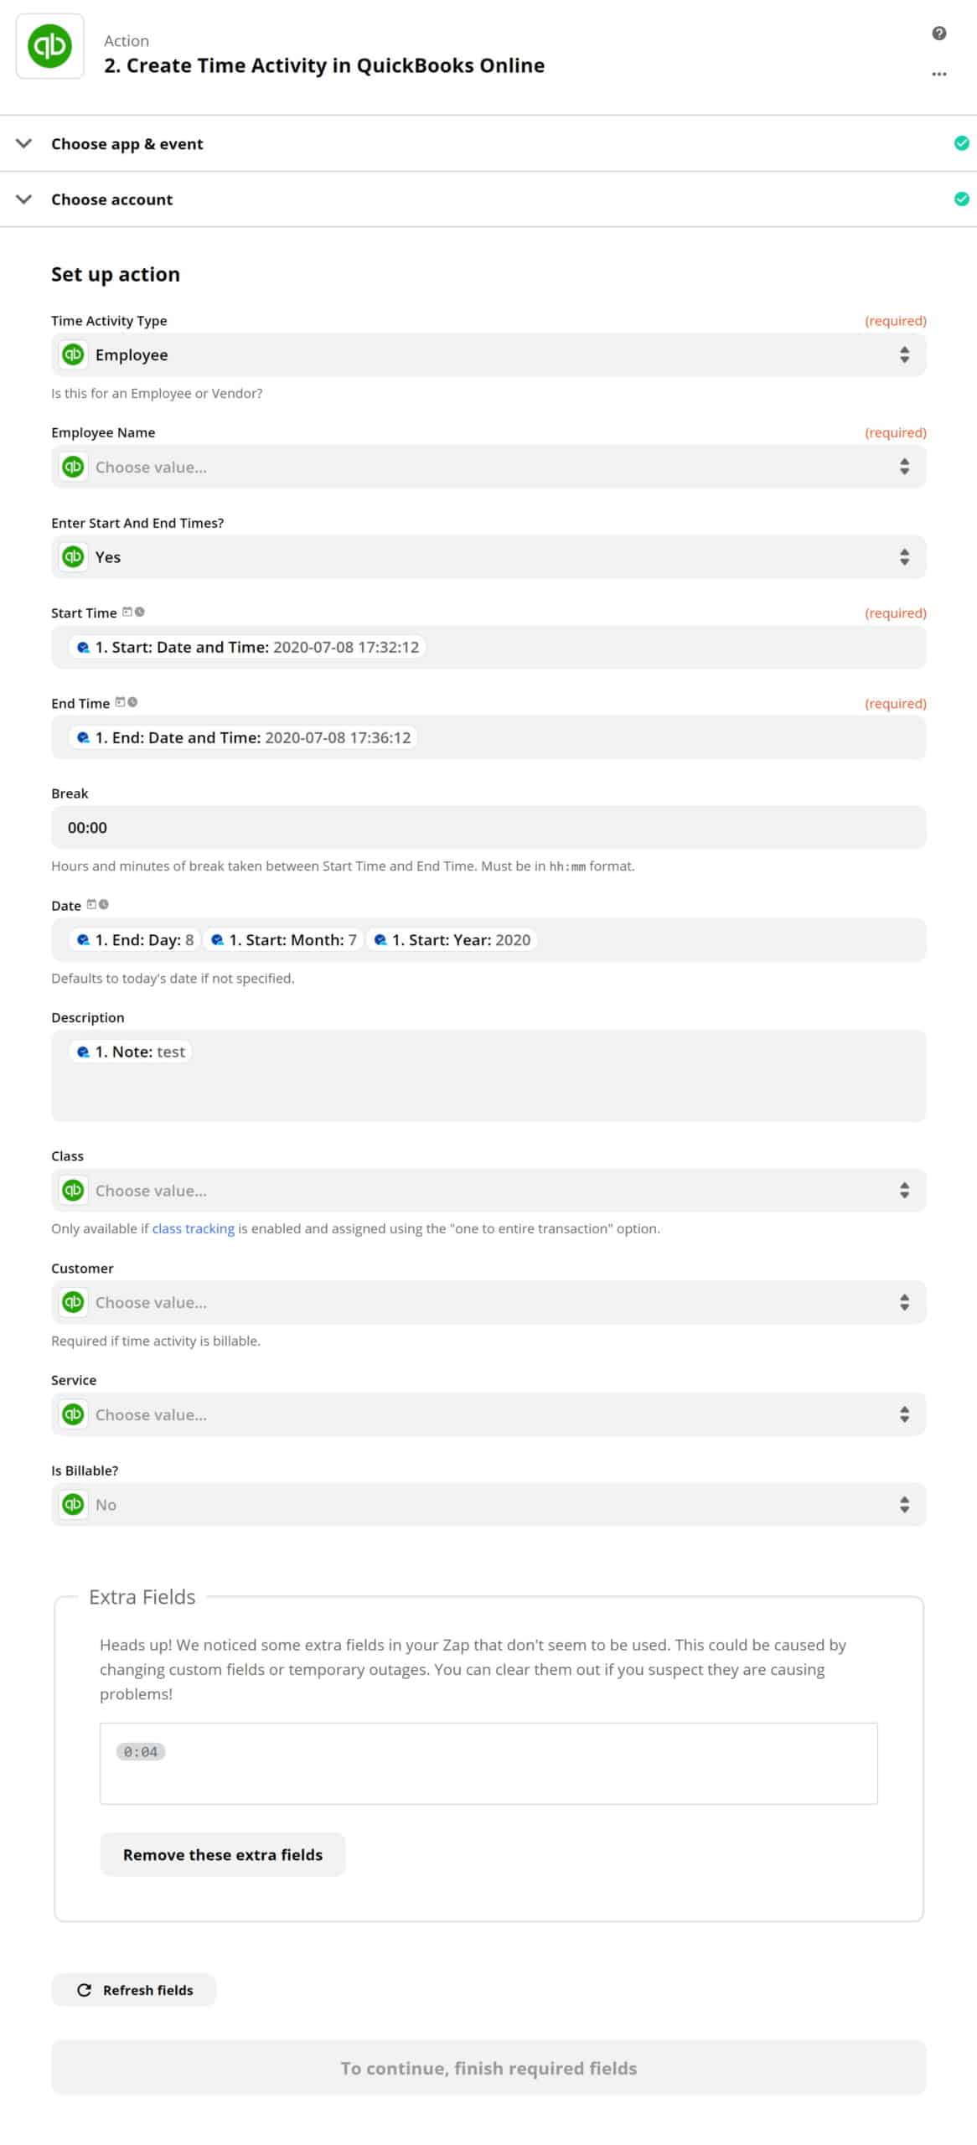This screenshot has width=977, height=2145.
Task: Click the calendar icon next to Start Time label
Action: pos(127,612)
